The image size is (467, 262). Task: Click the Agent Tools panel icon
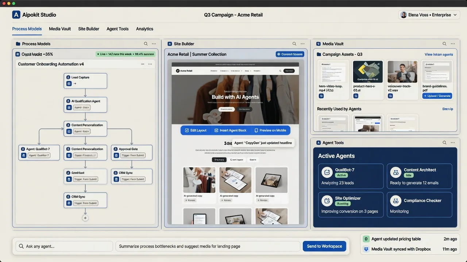coord(319,143)
